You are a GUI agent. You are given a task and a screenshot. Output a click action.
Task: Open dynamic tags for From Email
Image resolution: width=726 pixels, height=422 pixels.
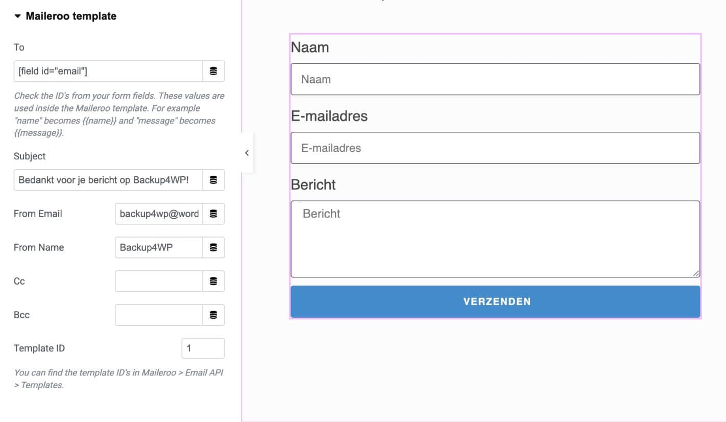coord(213,214)
